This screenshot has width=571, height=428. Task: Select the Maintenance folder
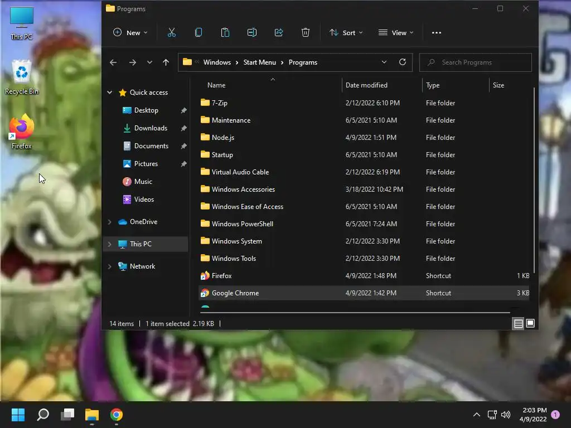[364, 120]
